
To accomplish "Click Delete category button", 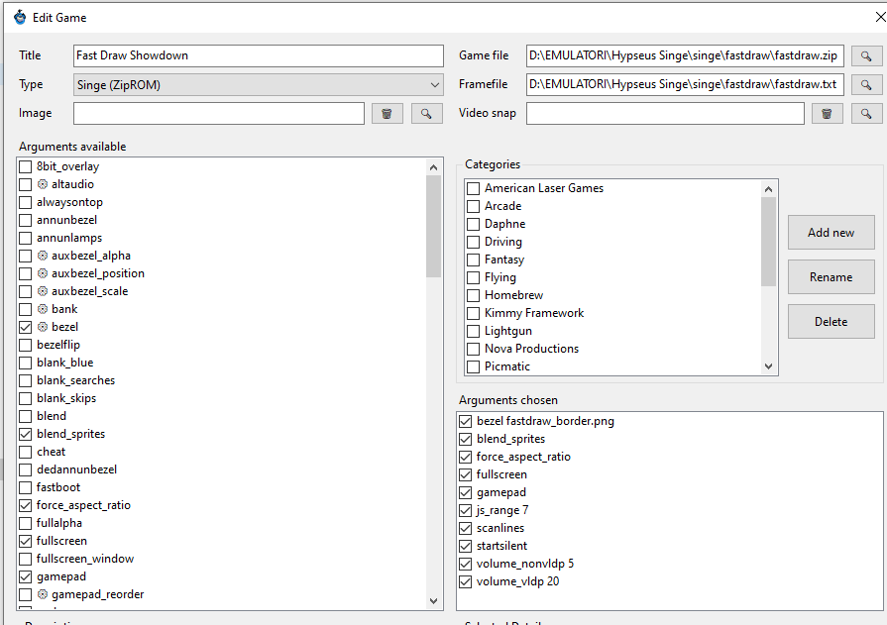I will 831,322.
